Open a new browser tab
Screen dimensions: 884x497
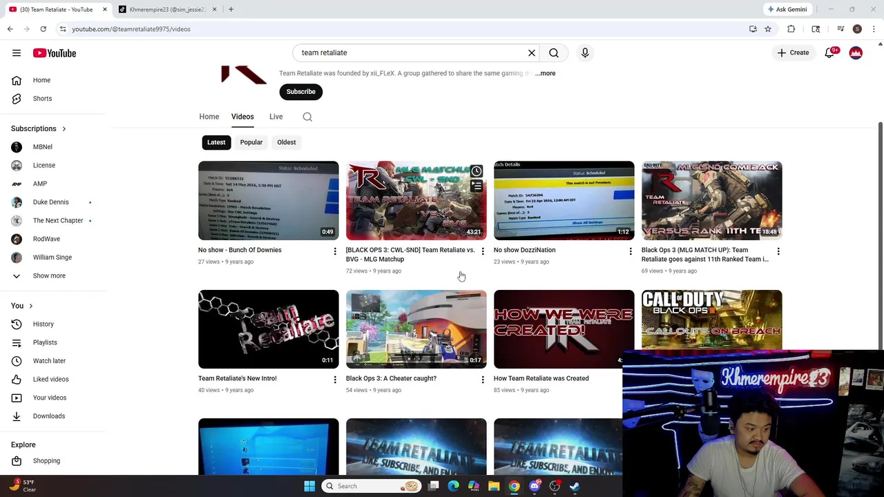[x=231, y=10]
